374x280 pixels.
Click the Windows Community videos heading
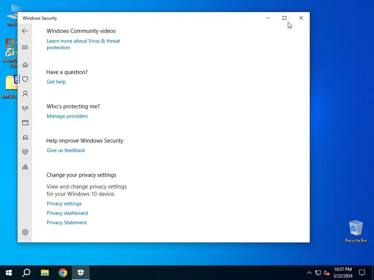coord(81,31)
